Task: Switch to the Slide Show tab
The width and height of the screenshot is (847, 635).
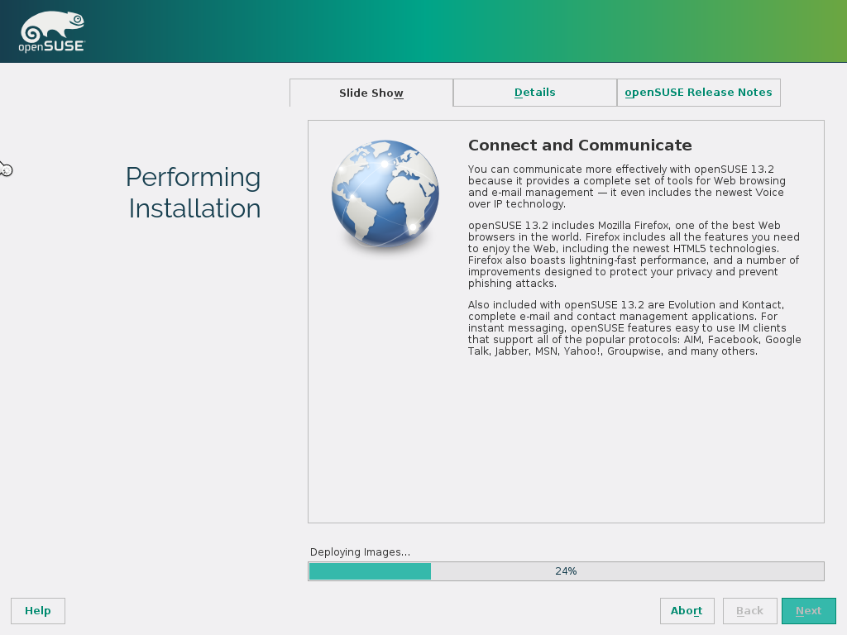Action: [x=371, y=93]
